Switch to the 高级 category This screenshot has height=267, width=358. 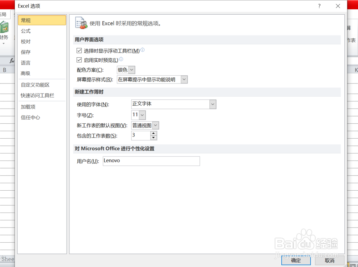click(x=26, y=73)
